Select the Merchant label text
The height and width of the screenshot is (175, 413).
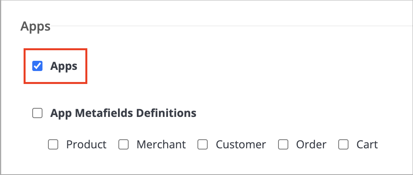(x=161, y=144)
